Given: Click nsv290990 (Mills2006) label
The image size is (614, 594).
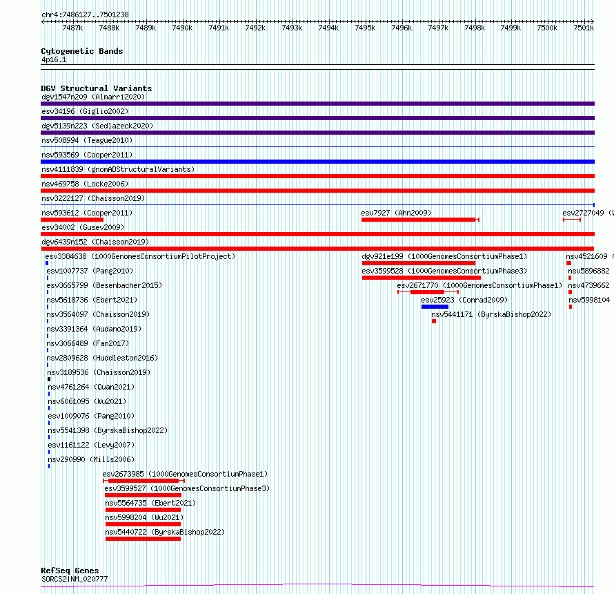Looking at the screenshot, I should coord(91,459).
